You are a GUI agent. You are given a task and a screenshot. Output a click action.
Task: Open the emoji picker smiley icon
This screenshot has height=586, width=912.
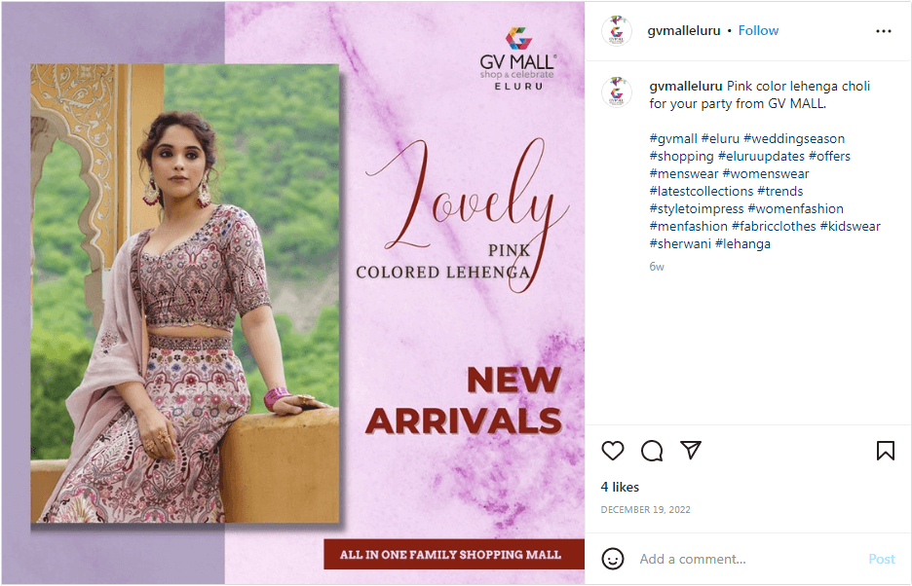(613, 559)
